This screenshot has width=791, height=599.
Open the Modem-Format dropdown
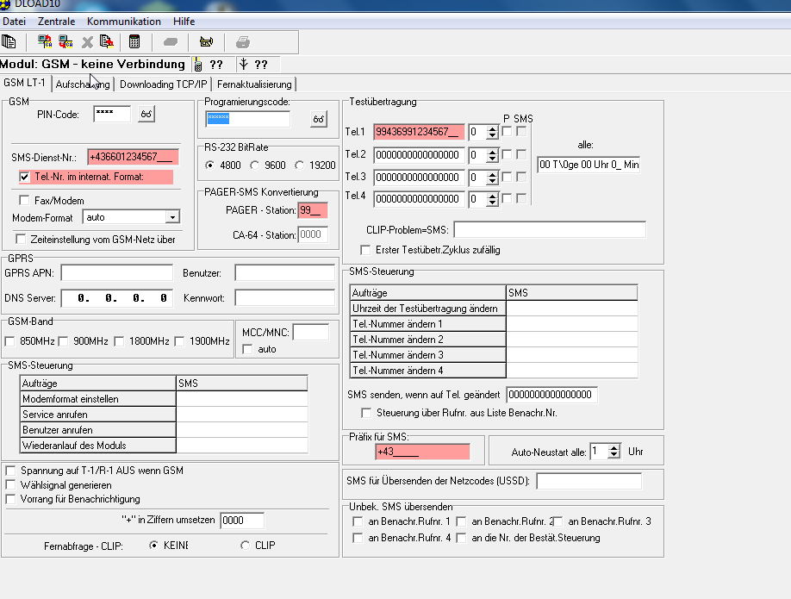tap(172, 217)
